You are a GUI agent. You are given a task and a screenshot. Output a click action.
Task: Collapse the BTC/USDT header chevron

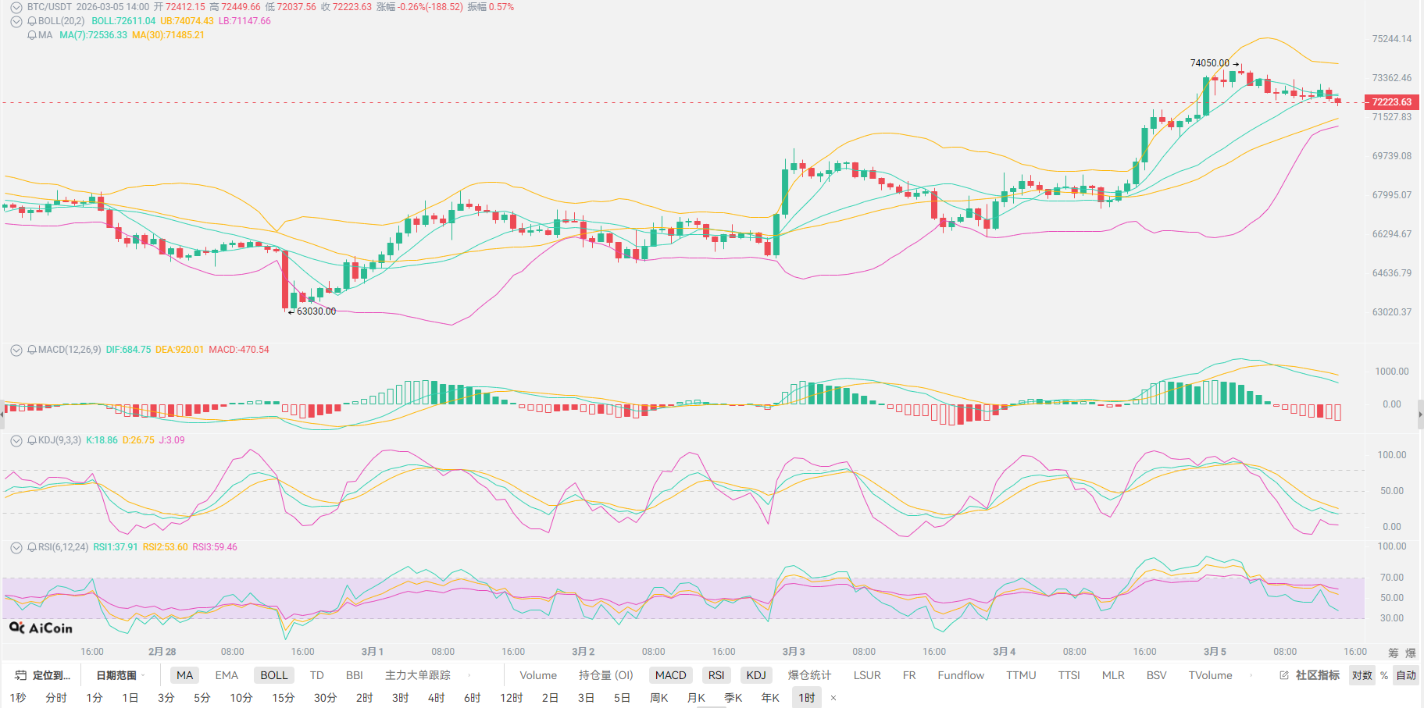point(16,7)
